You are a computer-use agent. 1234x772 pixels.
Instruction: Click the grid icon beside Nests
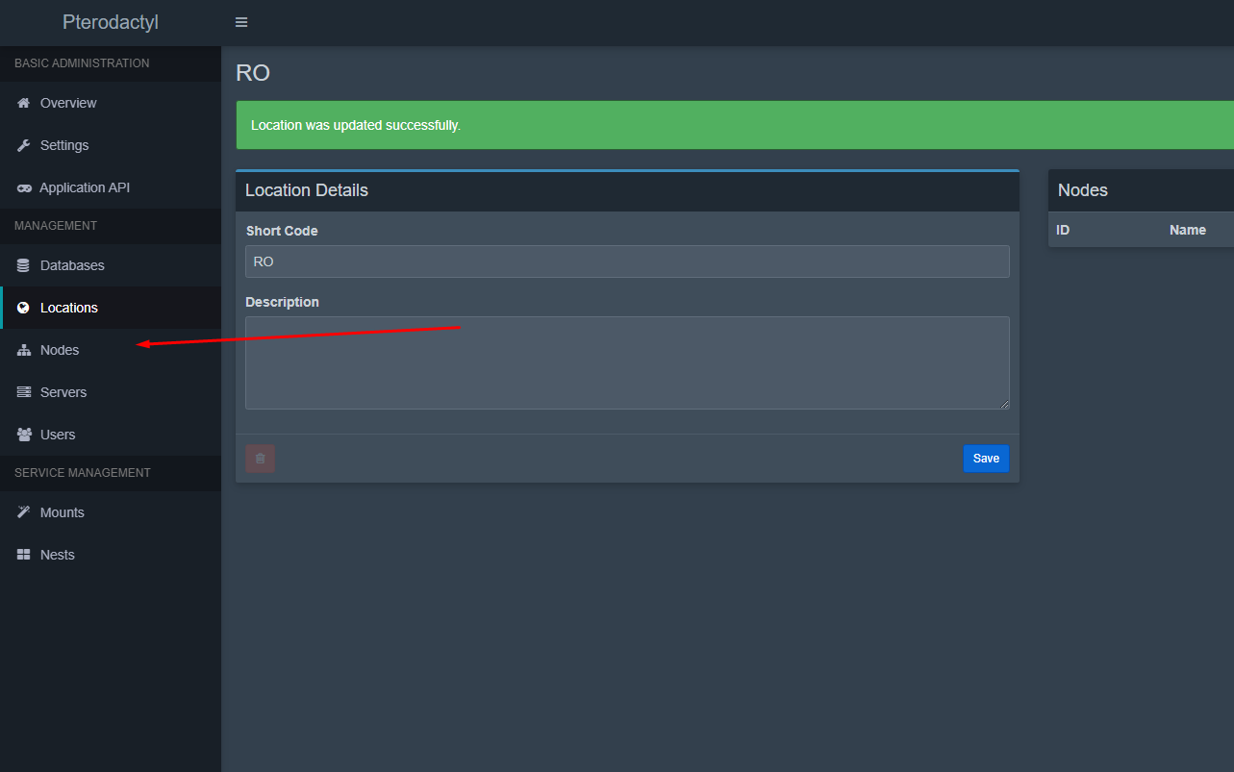tap(24, 555)
